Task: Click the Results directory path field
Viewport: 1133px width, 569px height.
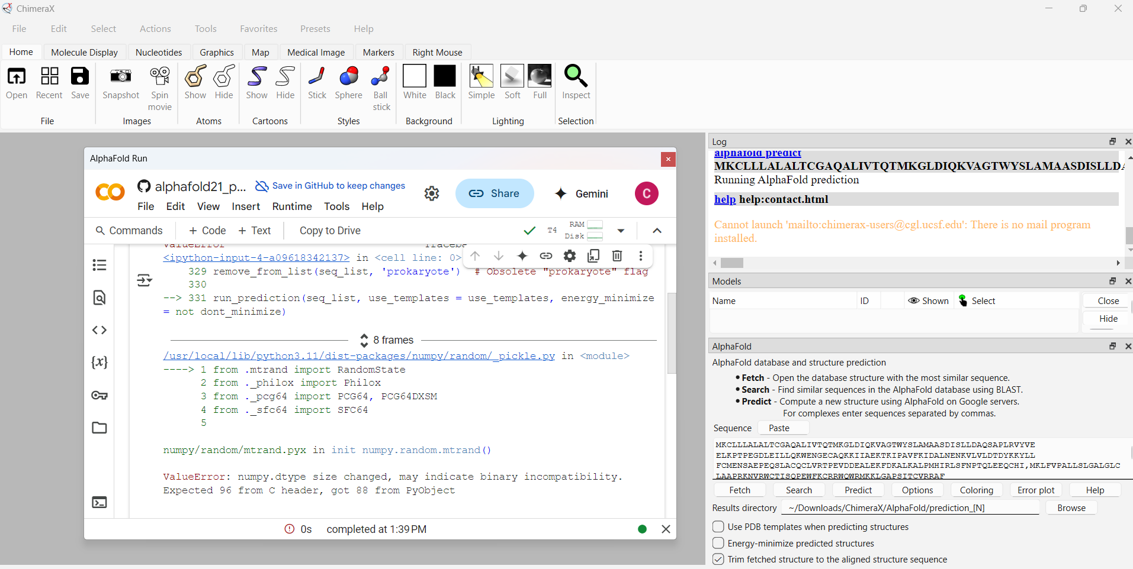Action: 910,507
